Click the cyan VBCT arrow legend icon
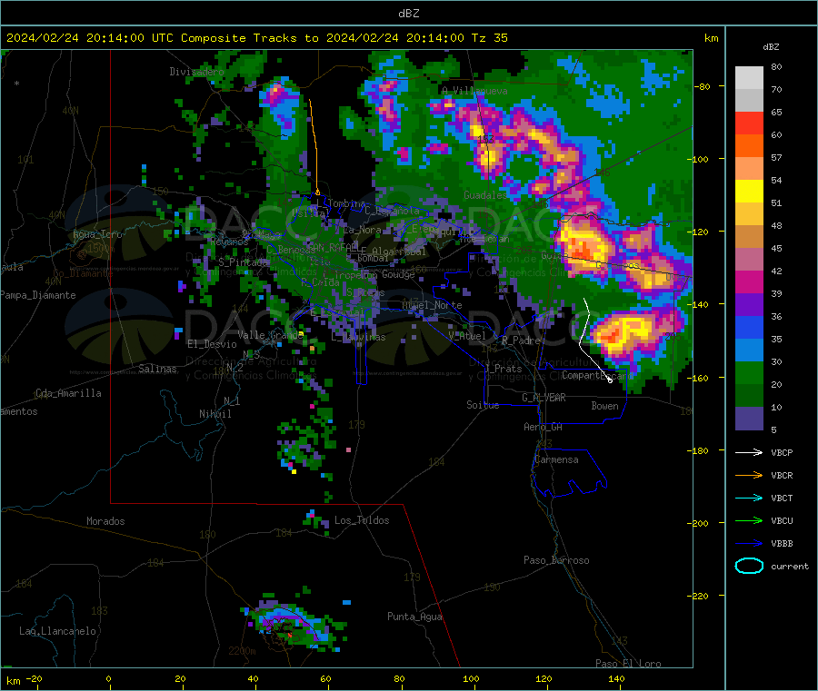 (x=749, y=499)
